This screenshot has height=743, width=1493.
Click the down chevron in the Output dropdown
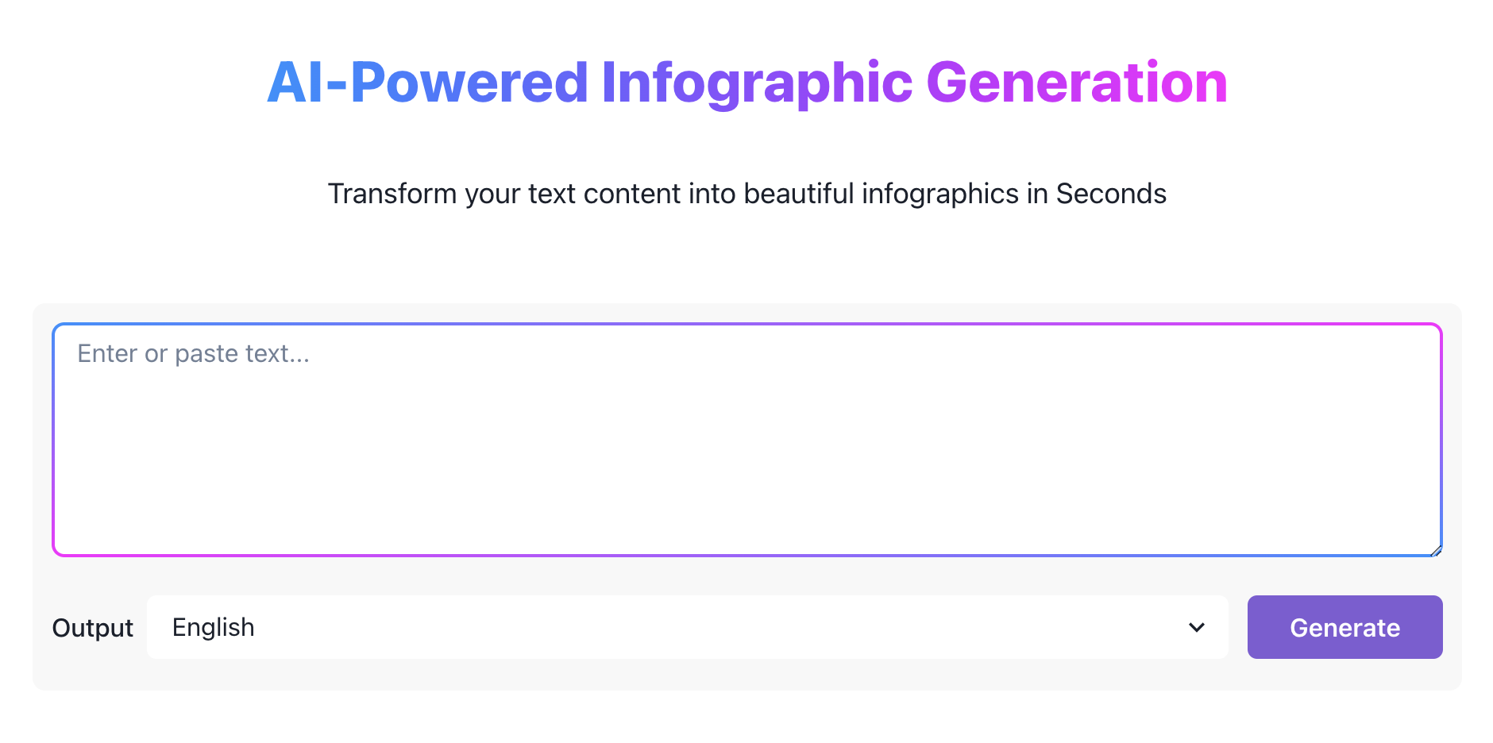click(1196, 627)
